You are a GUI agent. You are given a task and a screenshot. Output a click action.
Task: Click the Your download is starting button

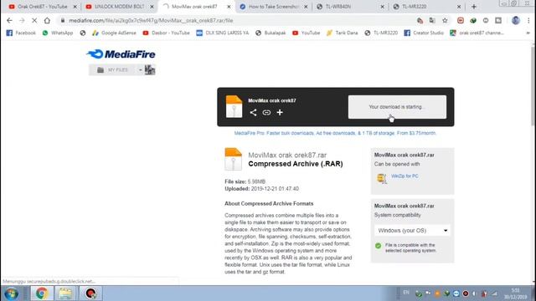397,107
